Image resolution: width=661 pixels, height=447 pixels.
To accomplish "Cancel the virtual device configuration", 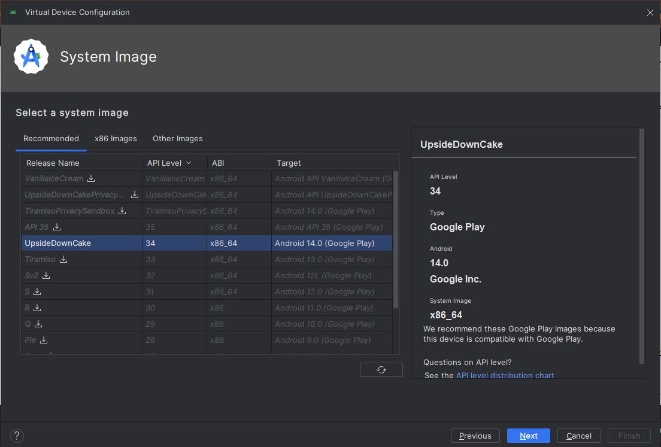I will pyautogui.click(x=578, y=436).
